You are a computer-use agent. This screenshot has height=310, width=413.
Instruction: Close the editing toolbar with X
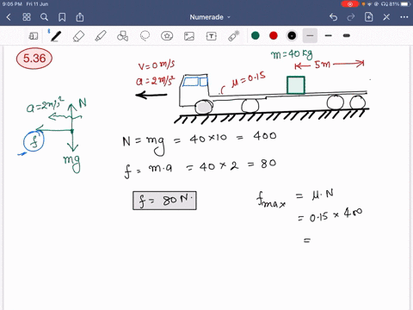tap(386, 17)
